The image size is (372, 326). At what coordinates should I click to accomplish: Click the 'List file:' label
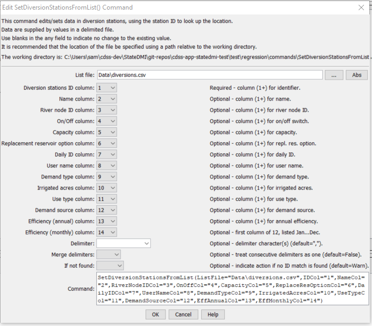click(85, 75)
